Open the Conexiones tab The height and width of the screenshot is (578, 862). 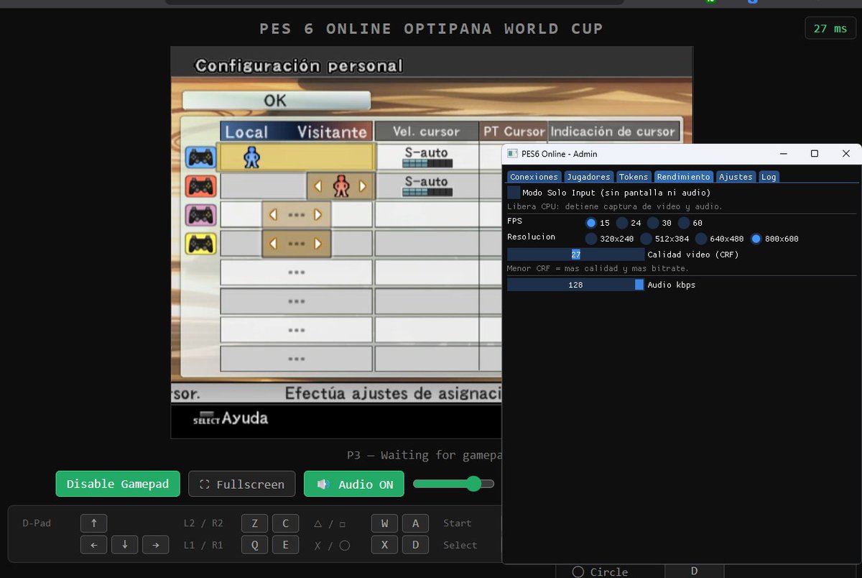(534, 177)
